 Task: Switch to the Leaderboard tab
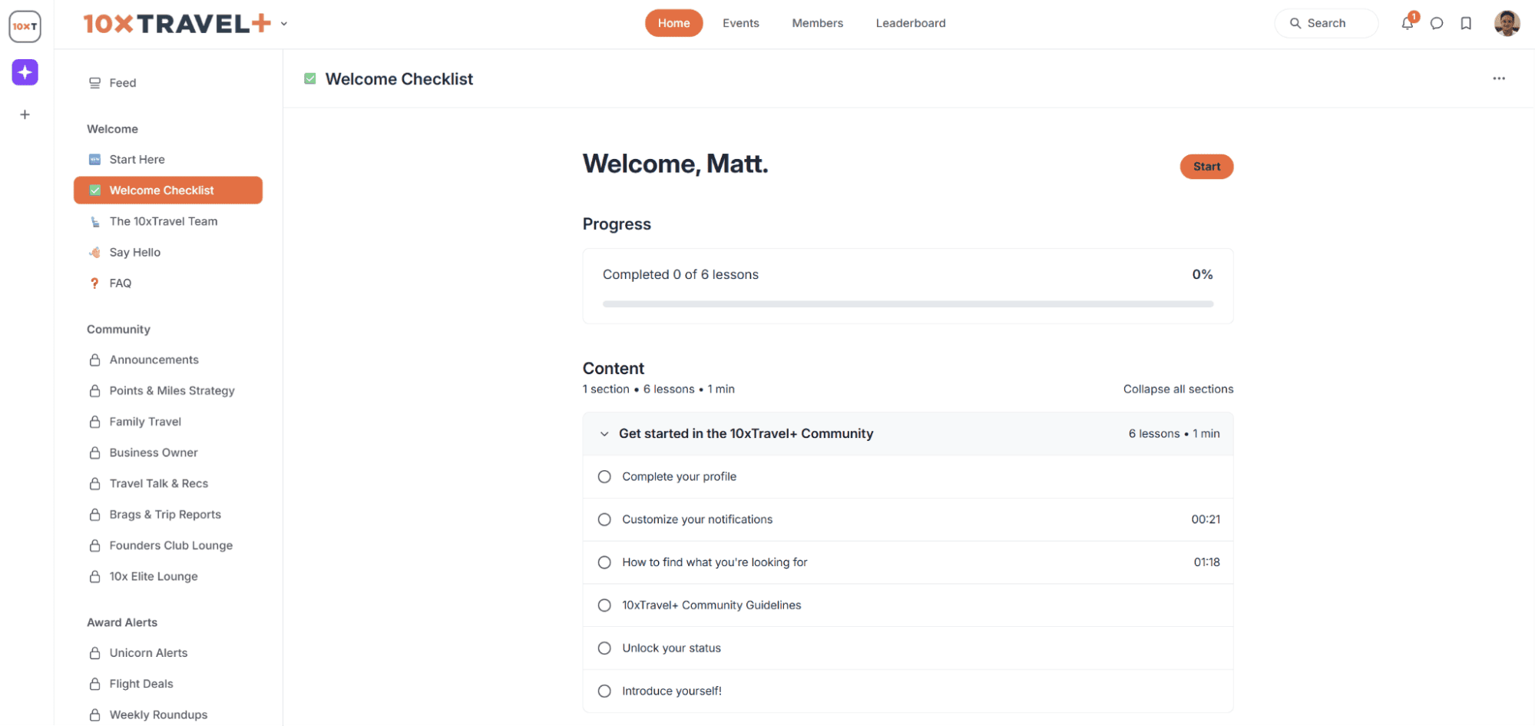[911, 23]
